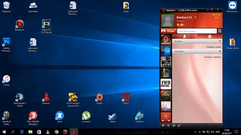
Task: Launch A.V.A from Garena+ sidebar
Action: [x=166, y=61]
